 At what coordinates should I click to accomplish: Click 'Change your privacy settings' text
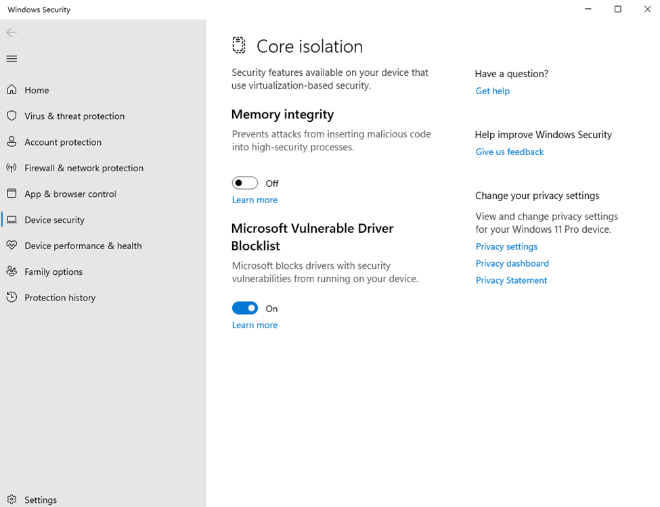537,196
